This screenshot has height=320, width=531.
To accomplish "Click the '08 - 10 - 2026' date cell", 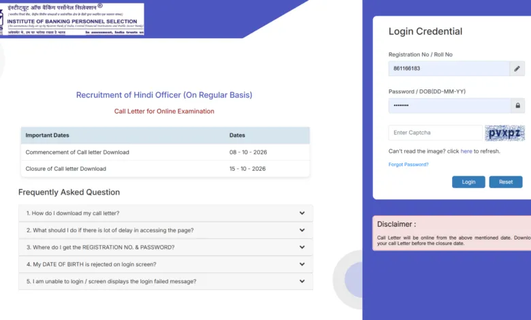I will [x=248, y=153].
